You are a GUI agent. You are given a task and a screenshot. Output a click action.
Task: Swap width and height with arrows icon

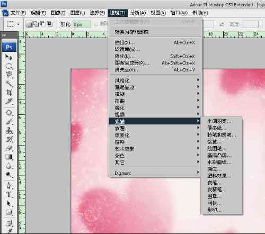click(222, 24)
